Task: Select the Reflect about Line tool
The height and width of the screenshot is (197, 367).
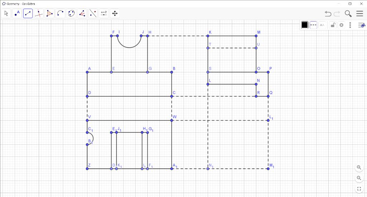Action: tap(93, 14)
